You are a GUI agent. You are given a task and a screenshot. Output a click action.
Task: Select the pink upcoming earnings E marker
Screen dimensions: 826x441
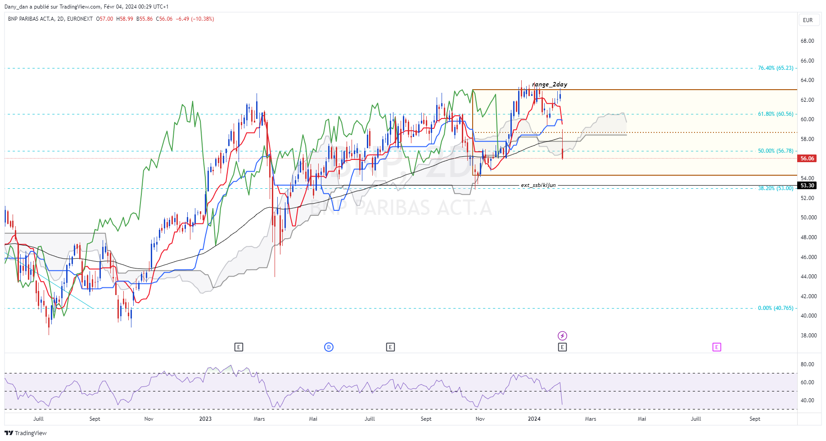[717, 347]
